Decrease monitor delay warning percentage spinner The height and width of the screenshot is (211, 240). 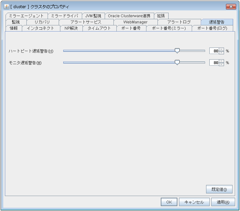click(x=221, y=64)
